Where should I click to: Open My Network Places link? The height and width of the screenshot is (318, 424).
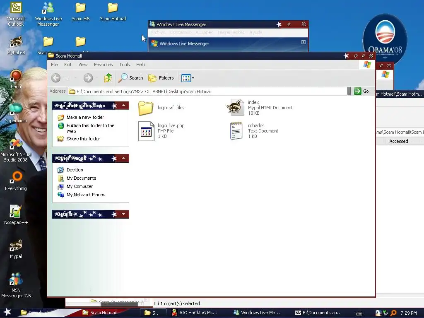click(86, 195)
